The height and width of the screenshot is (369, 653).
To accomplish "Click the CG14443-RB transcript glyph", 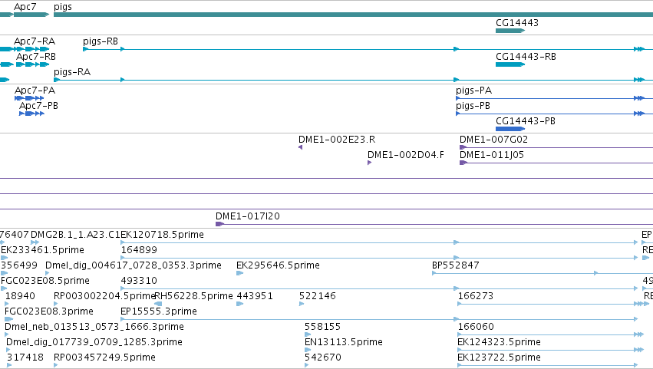I will coord(510,64).
